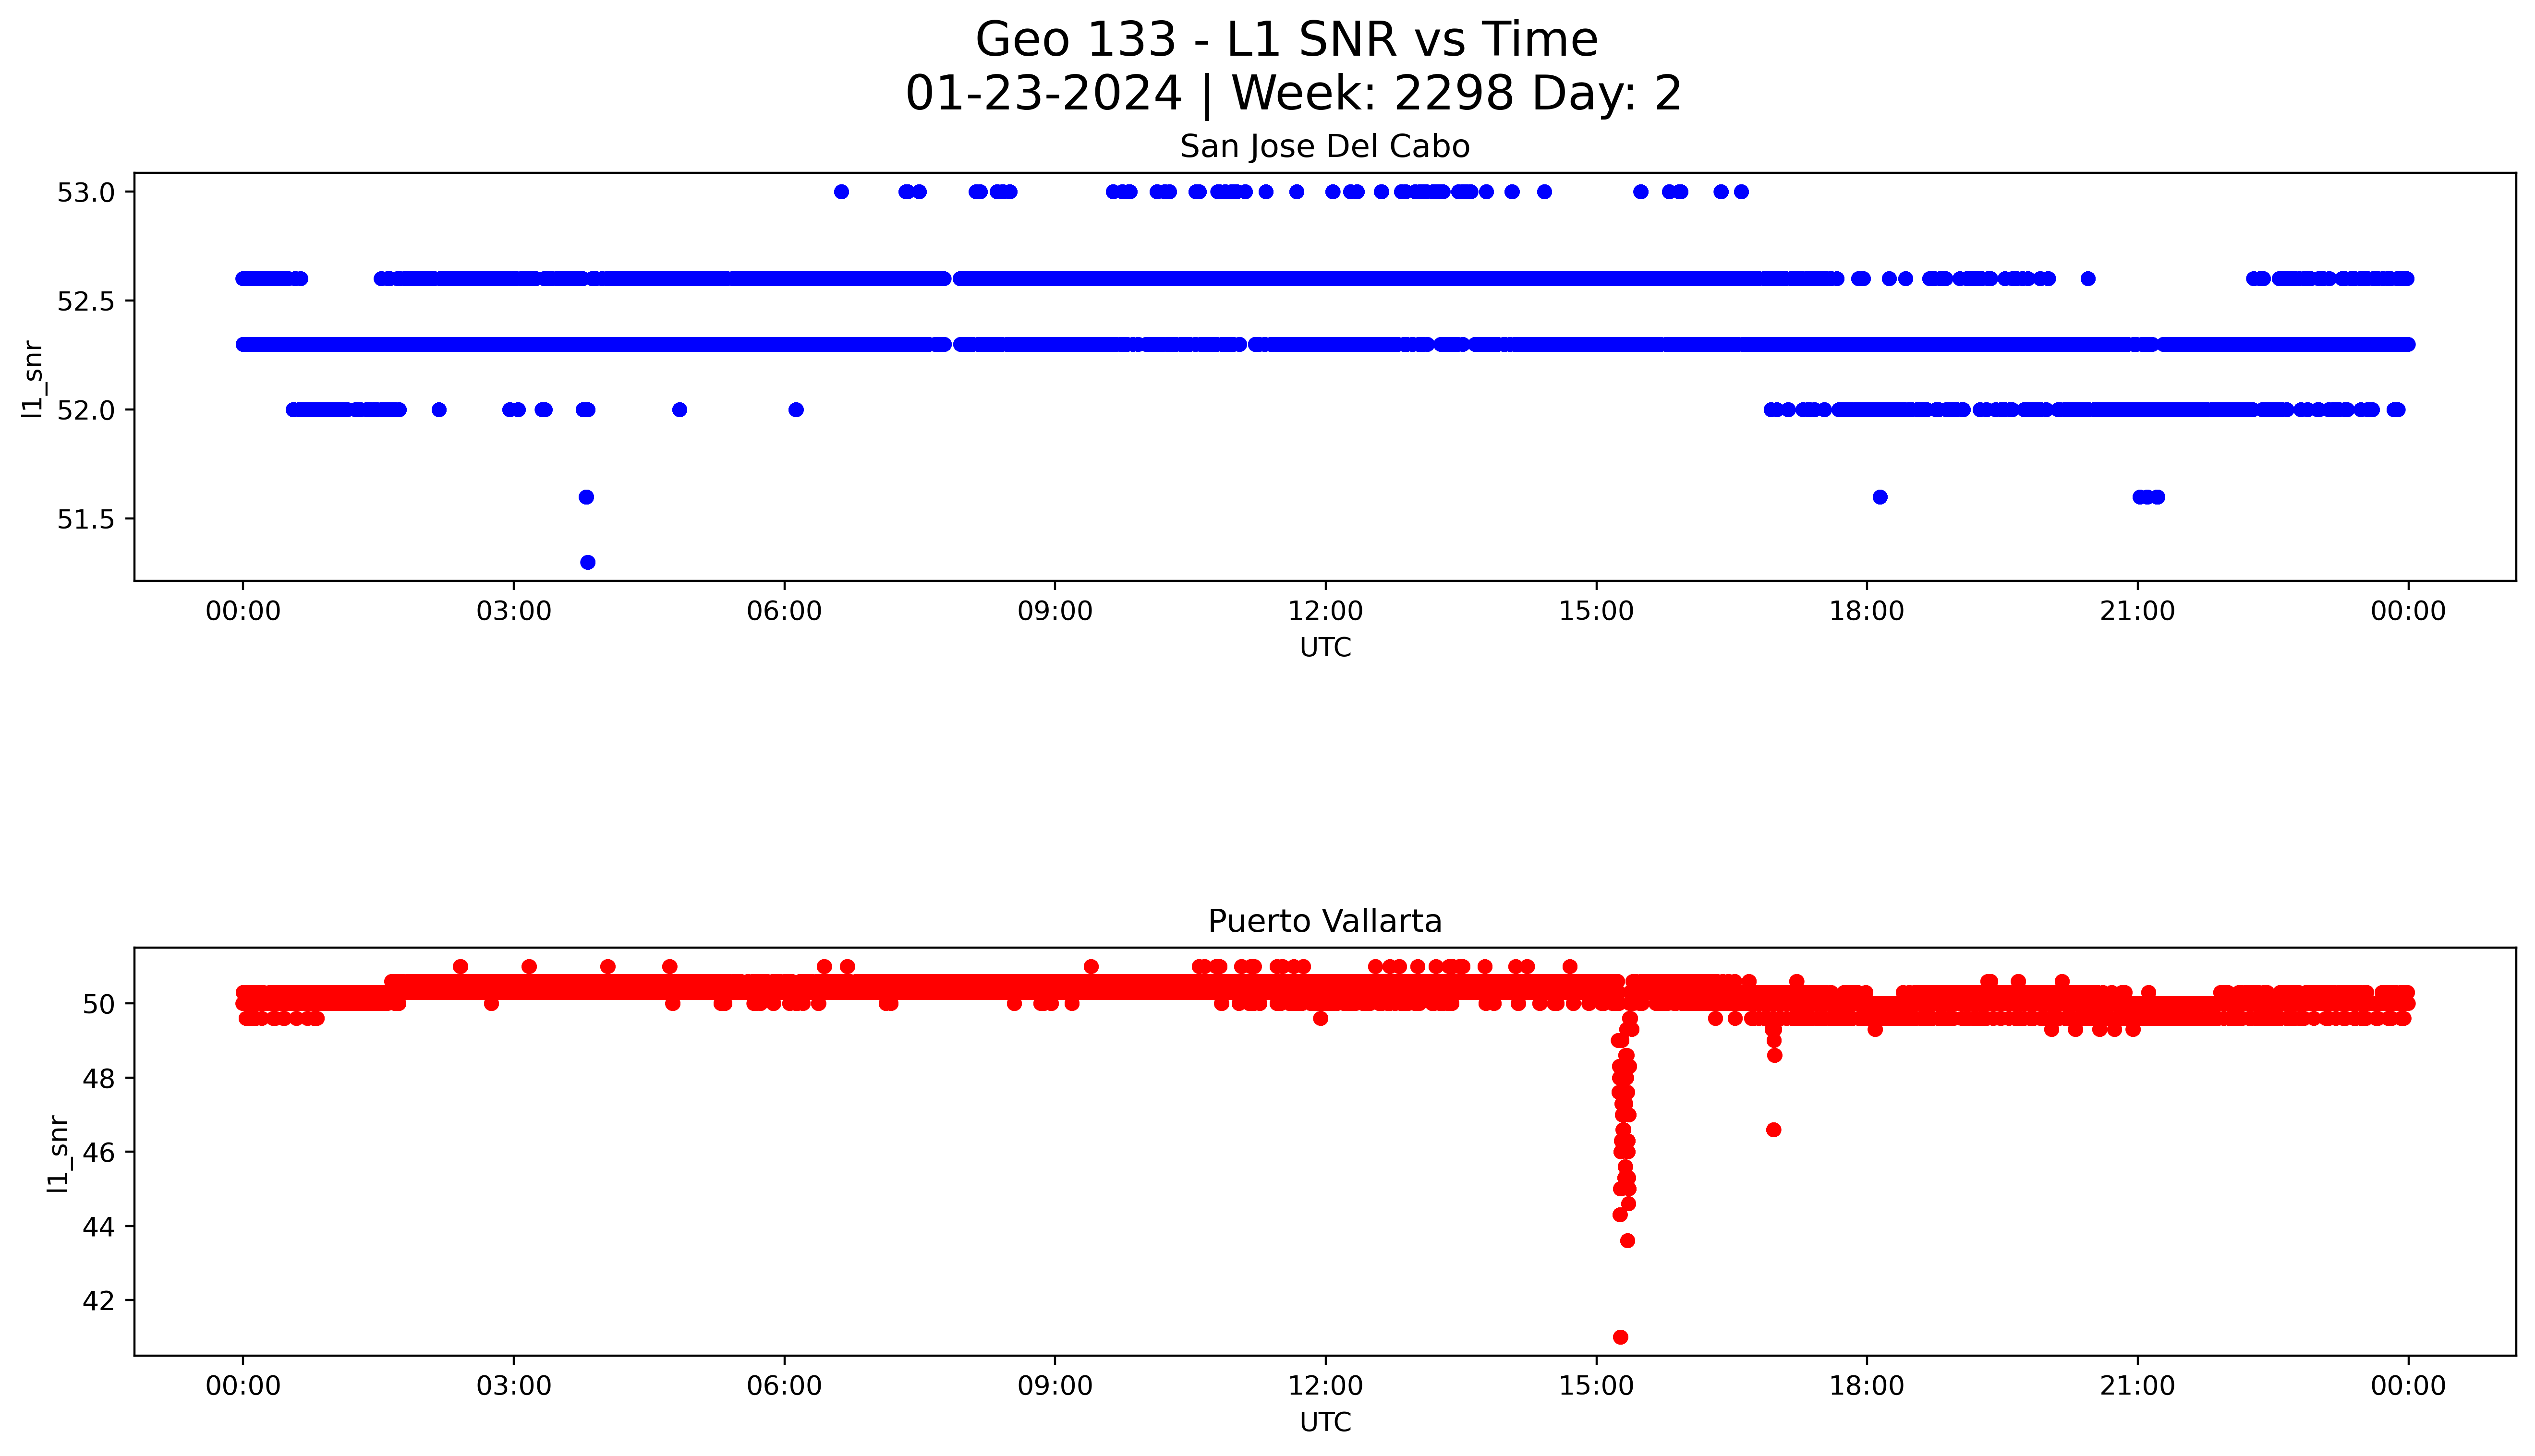Click the lowest red data point near 41

coord(1620,1337)
